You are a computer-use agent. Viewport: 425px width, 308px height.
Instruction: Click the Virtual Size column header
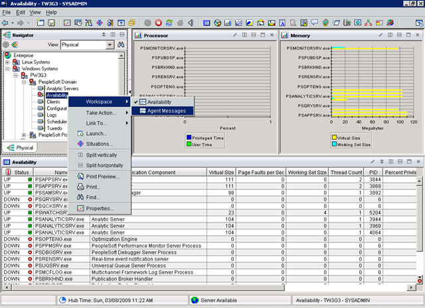coord(221,172)
